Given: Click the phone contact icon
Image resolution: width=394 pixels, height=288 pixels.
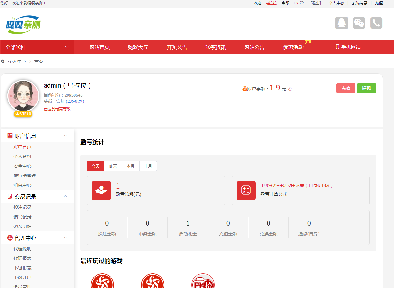Looking at the screenshot, I should coord(376,23).
